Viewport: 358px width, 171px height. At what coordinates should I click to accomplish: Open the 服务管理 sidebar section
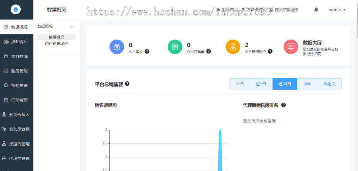(16, 71)
